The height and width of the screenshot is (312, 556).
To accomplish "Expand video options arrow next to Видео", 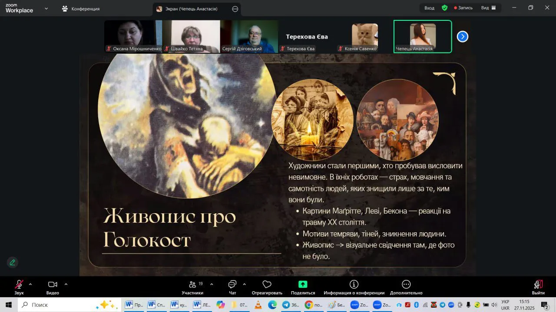I will 66,284.
